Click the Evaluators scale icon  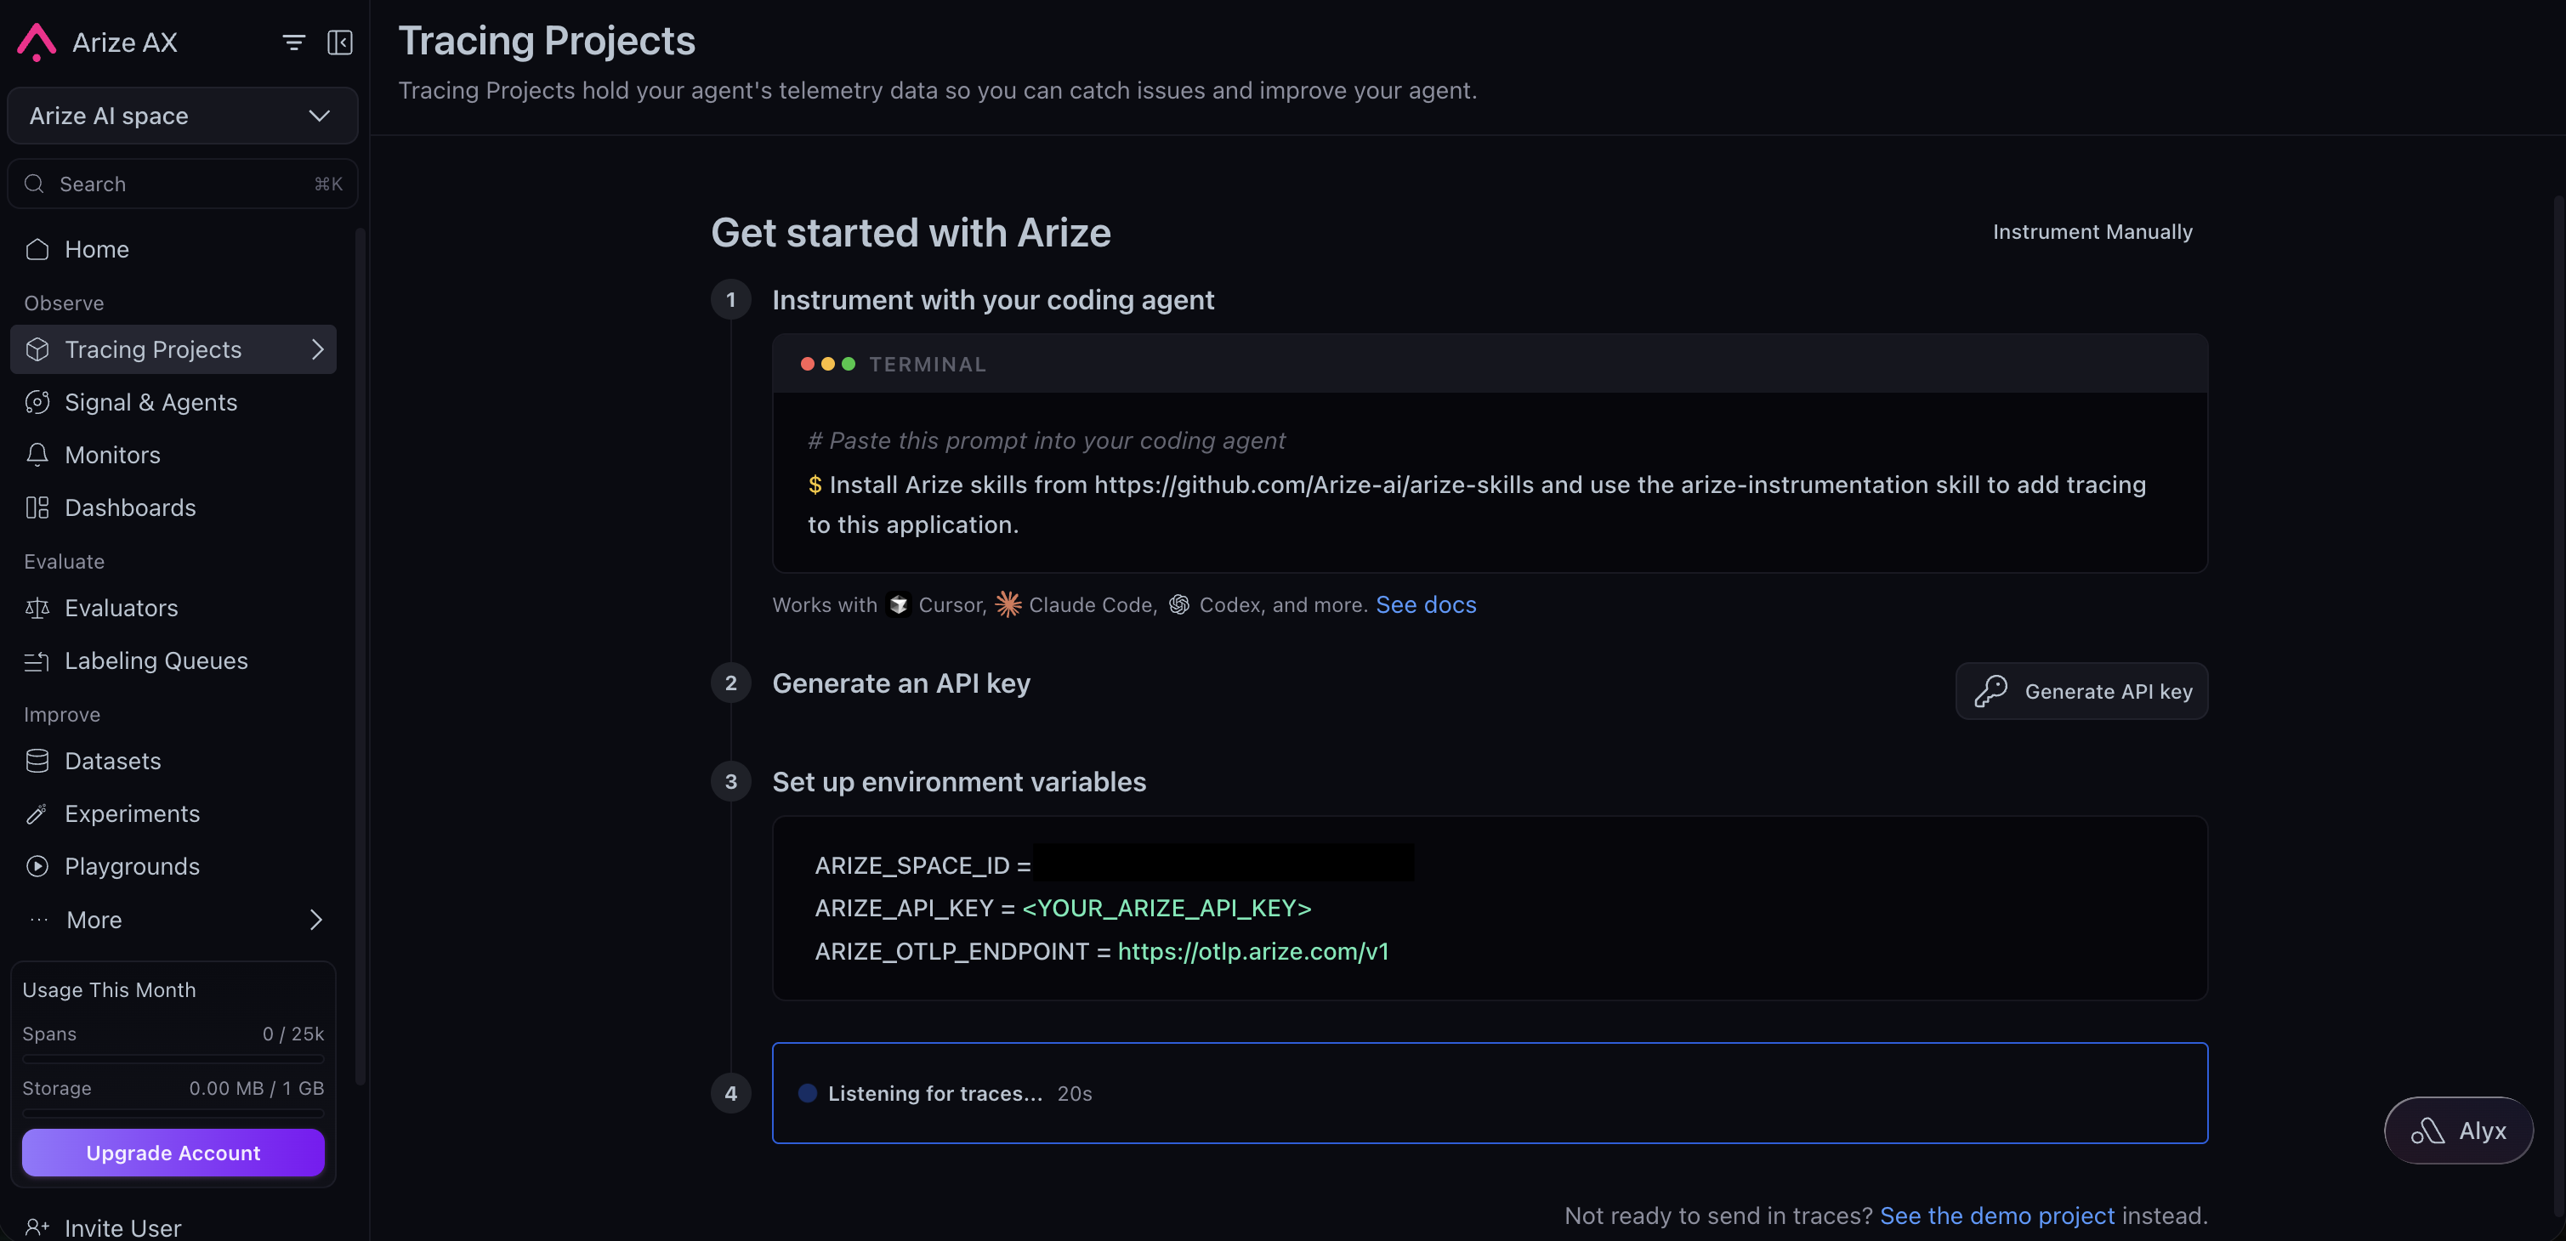click(x=38, y=609)
